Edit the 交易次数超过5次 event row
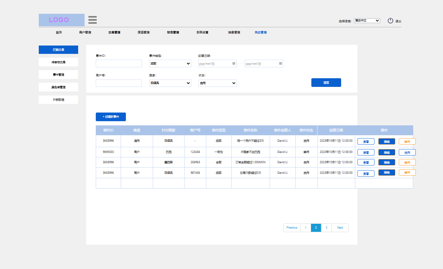Image resolution: width=443 pixels, height=269 pixels. pyautogui.click(x=387, y=172)
